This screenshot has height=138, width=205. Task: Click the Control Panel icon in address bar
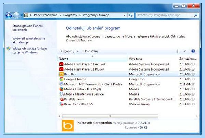(26, 15)
